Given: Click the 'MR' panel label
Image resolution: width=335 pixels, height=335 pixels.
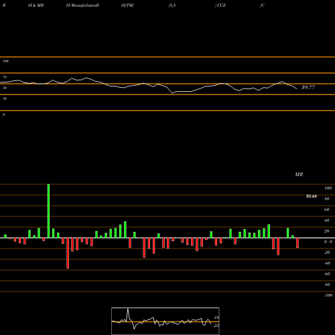Looking at the screenshot, I should pyautogui.click(x=299, y=174).
